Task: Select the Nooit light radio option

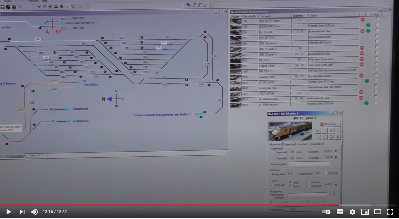Action: [290, 186]
